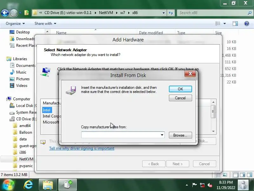Open the guest-agent folder in tree
The height and width of the screenshot is (191, 254).
point(25,146)
